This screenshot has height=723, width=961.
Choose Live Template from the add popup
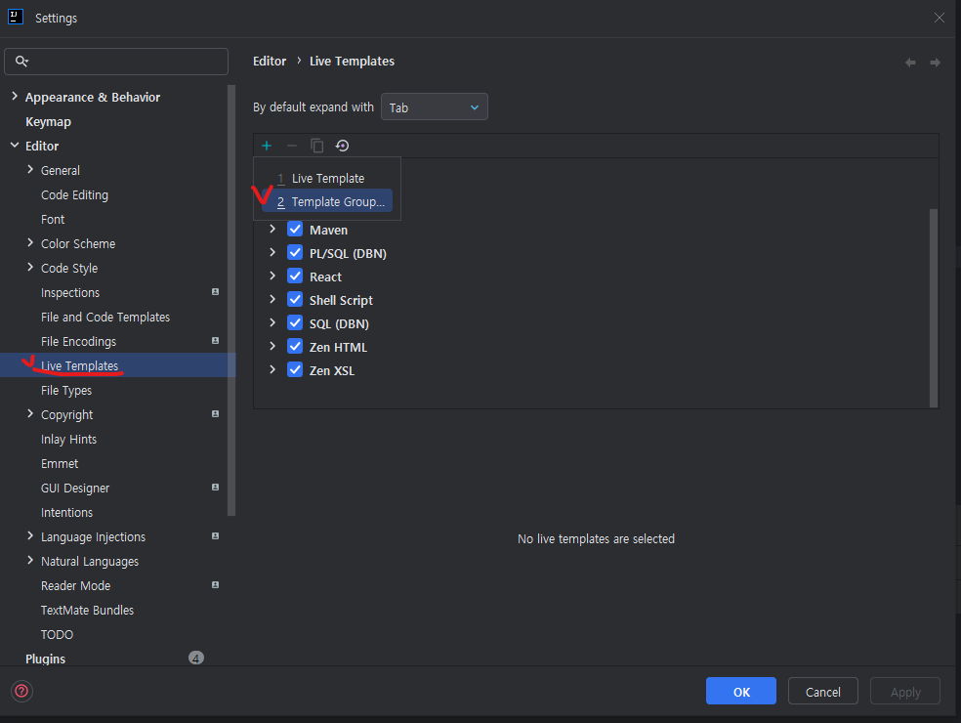327,179
